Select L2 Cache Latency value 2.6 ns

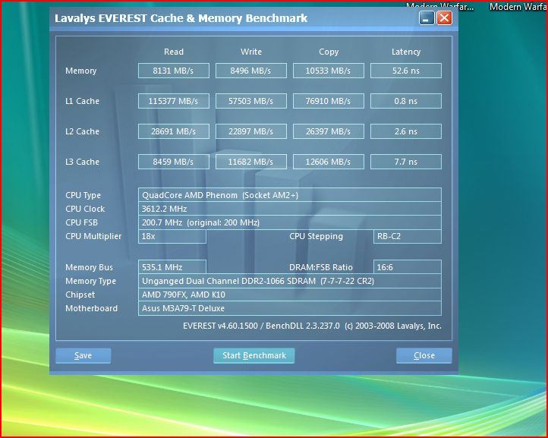coord(406,131)
